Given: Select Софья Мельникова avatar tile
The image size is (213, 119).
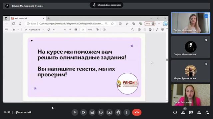Looking at the screenshot, I should [x=191, y=47].
